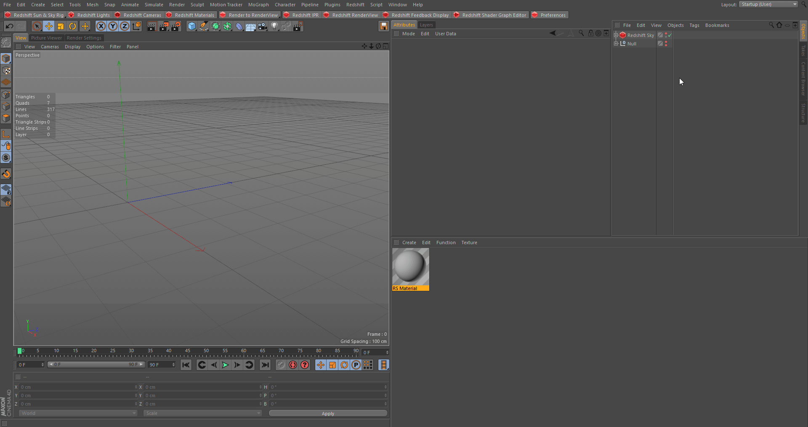Click the Undo arrow icon
Viewport: 808px width, 427px height.
click(9, 26)
